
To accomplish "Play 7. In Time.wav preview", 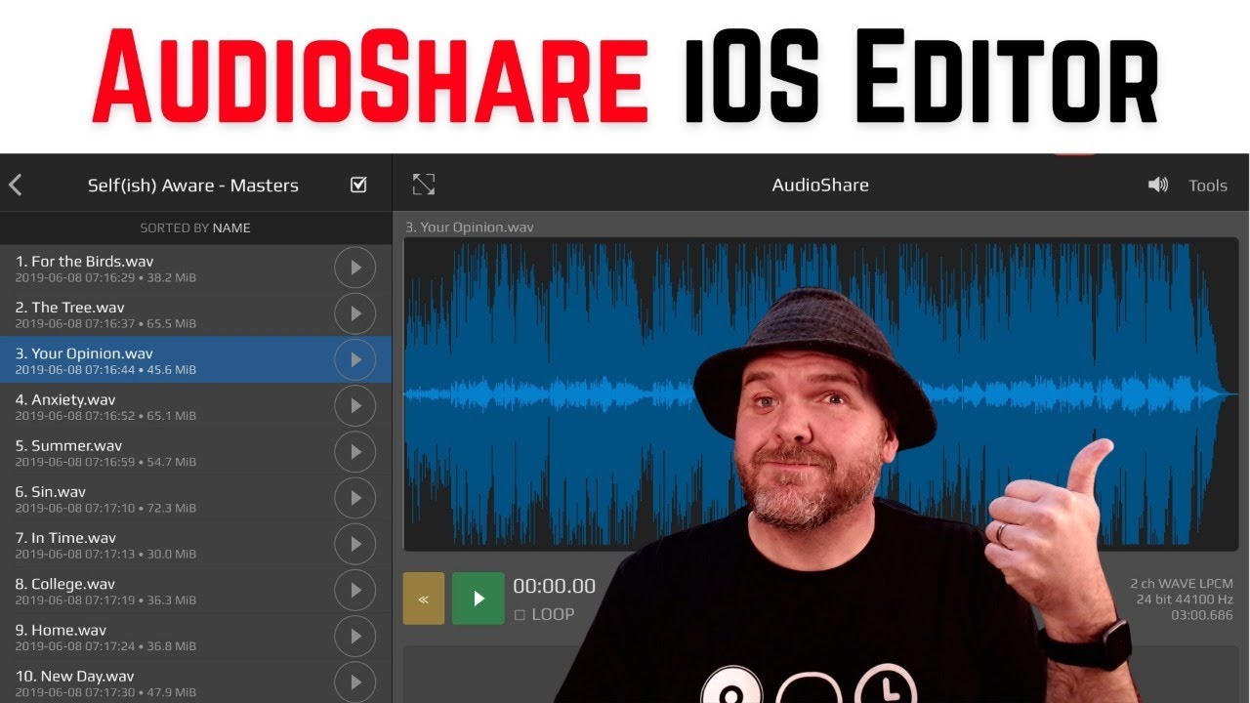I will tap(354, 544).
